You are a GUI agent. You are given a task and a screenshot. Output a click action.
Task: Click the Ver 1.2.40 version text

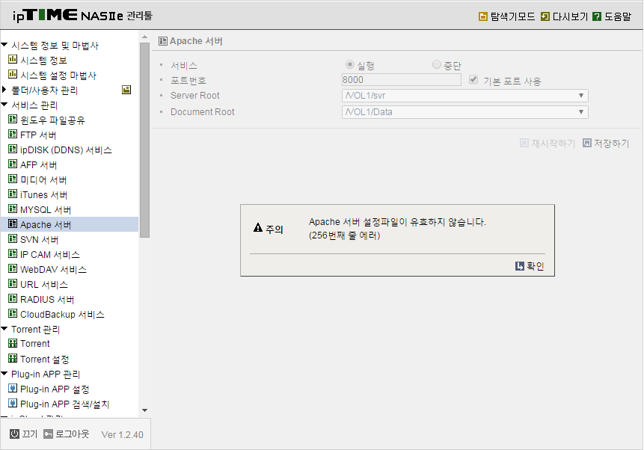click(123, 434)
